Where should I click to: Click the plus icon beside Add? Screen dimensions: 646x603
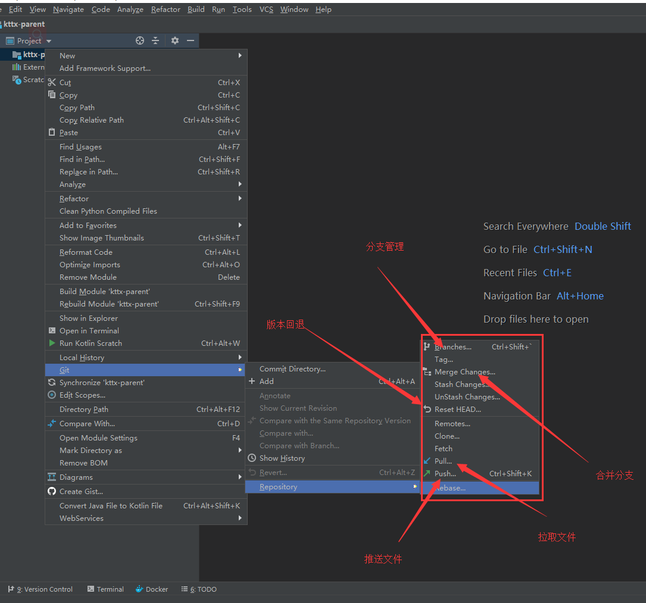(x=252, y=381)
